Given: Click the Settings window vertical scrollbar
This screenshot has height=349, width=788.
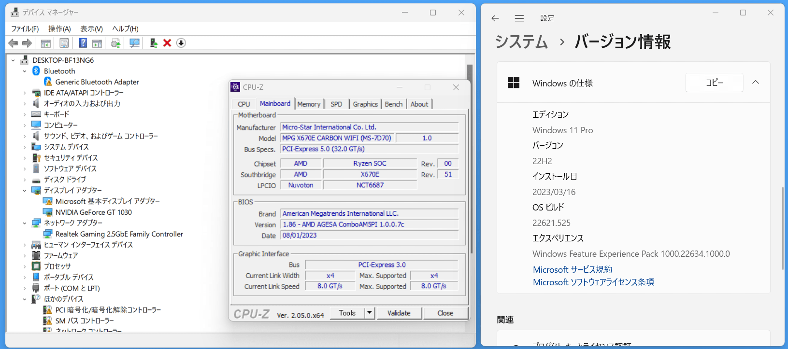Looking at the screenshot, I should pyautogui.click(x=783, y=228).
